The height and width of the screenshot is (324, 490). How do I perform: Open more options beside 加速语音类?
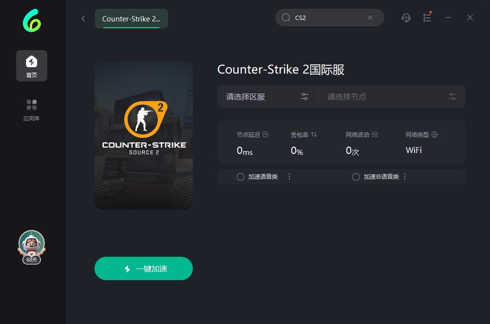coord(289,176)
